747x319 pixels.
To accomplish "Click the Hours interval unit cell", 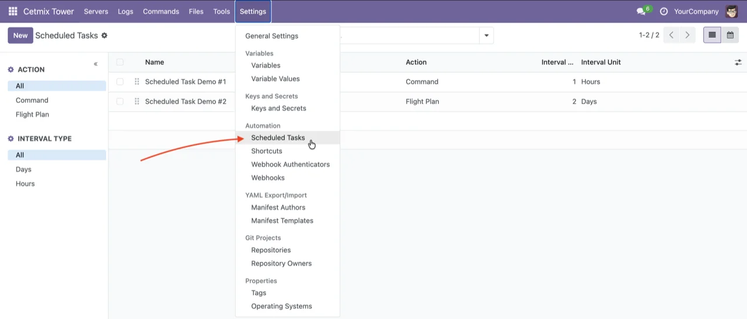I will (x=591, y=82).
